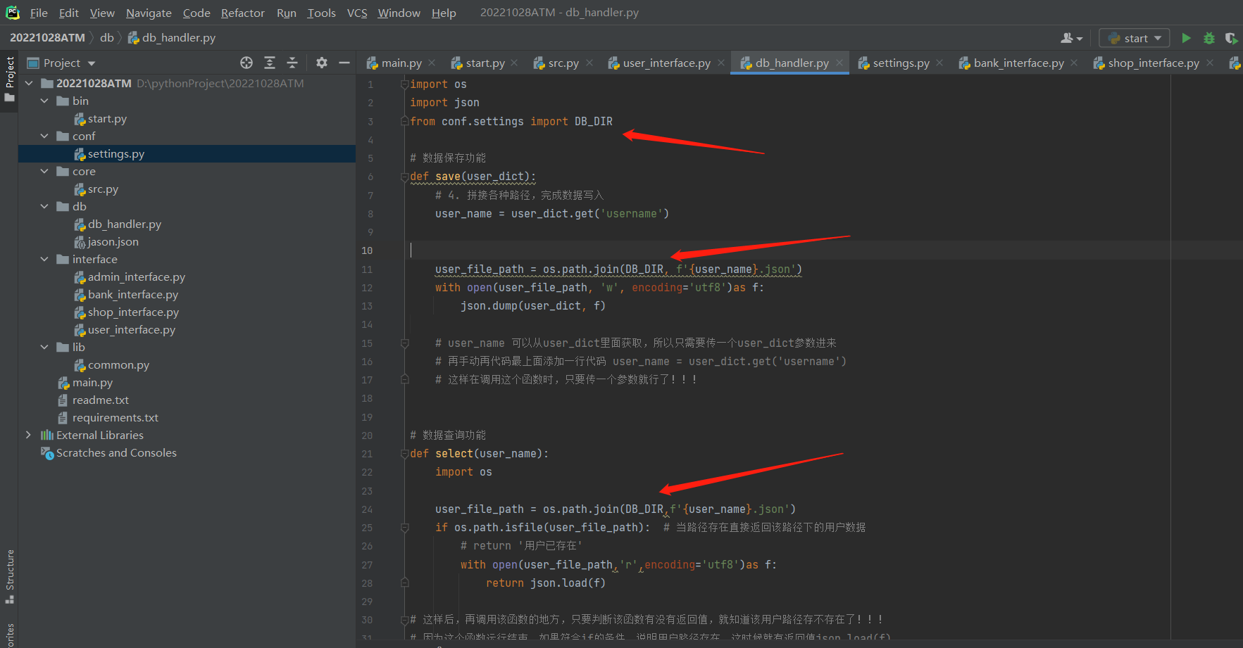Close the src.py editor tab
1243x648 pixels.
(589, 63)
